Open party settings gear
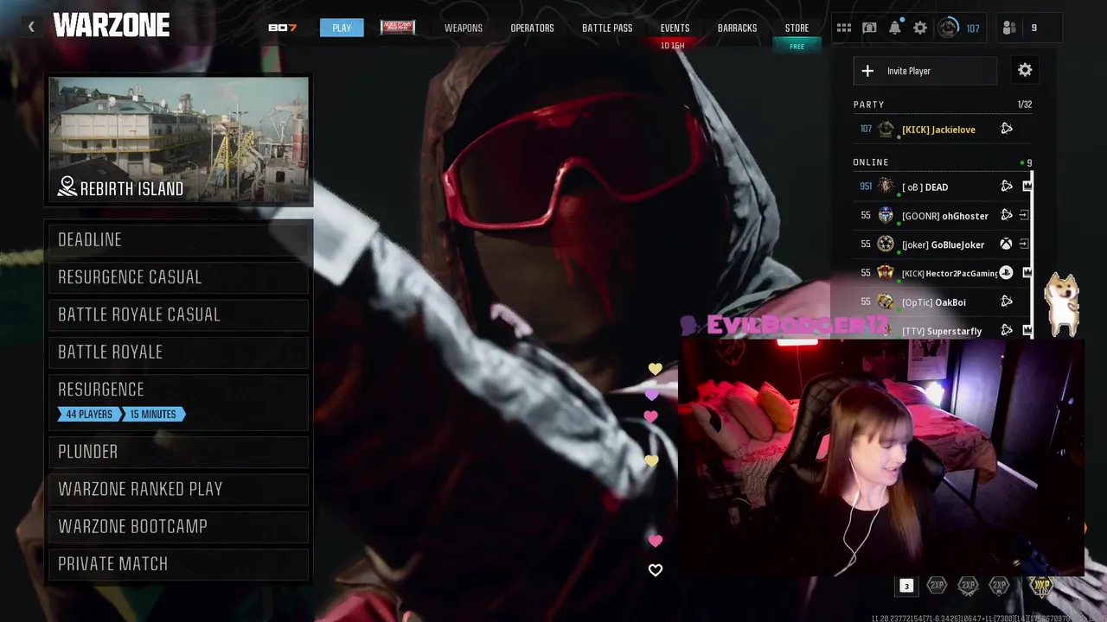 1025,70
